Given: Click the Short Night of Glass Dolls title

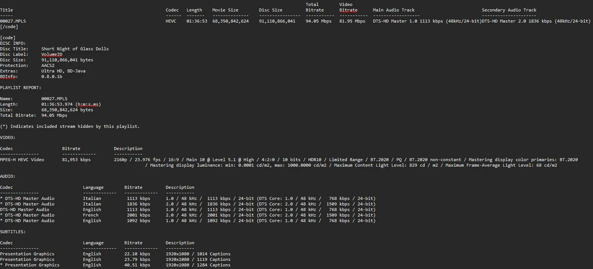Looking at the screenshot, I should pos(75,49).
